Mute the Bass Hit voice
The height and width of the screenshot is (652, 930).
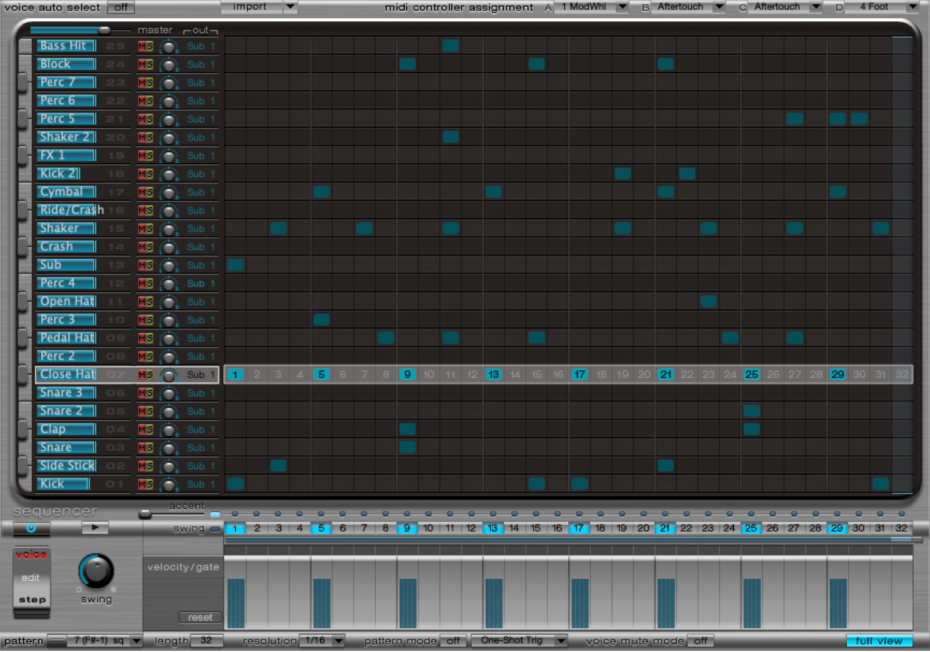point(142,46)
